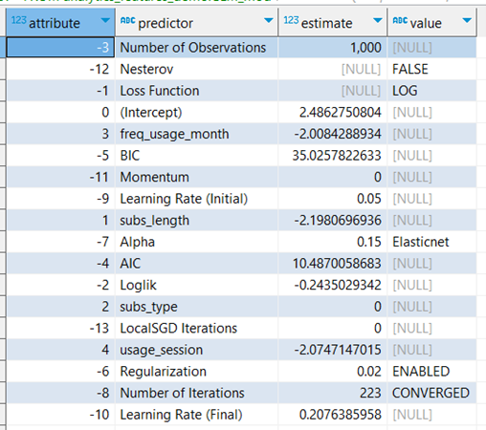This screenshot has width=486, height=430.
Task: Select attribute cell -10
Action: pos(60,415)
